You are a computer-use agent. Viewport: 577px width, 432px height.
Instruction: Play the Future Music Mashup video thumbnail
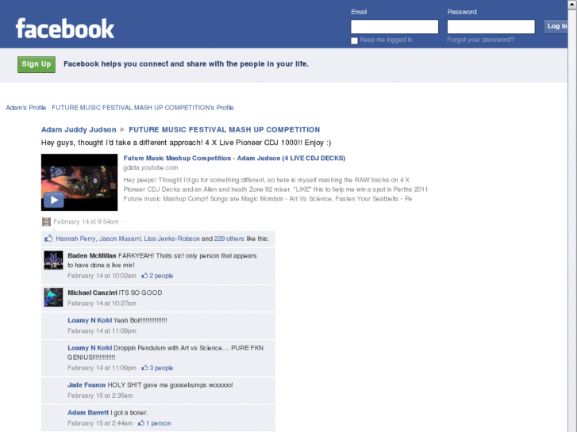79,182
